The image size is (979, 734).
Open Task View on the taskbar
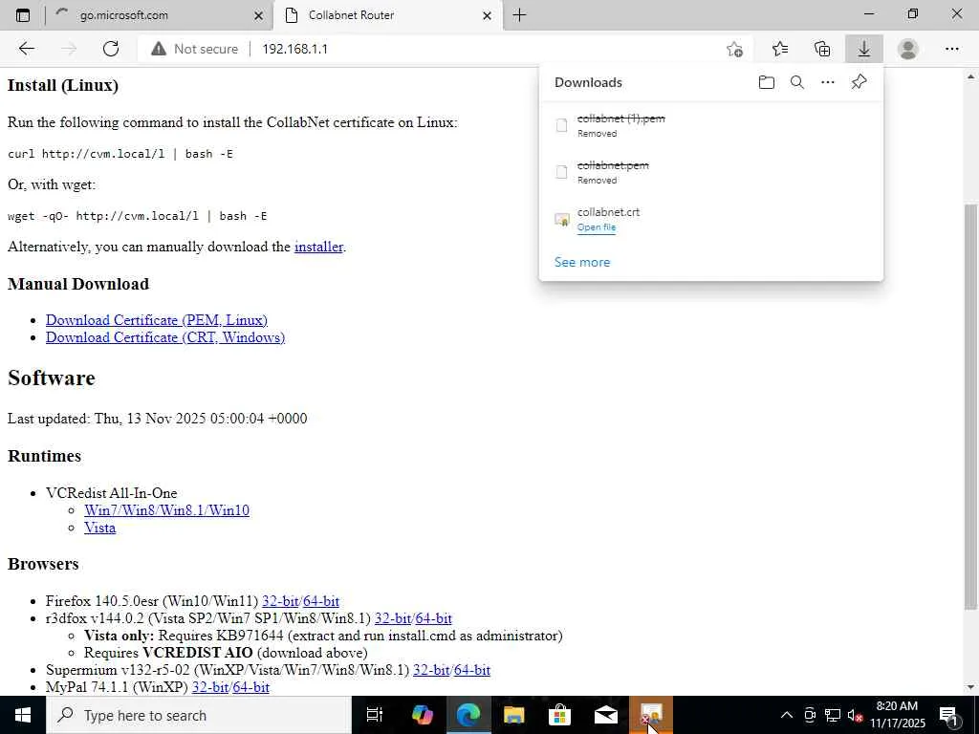point(374,715)
